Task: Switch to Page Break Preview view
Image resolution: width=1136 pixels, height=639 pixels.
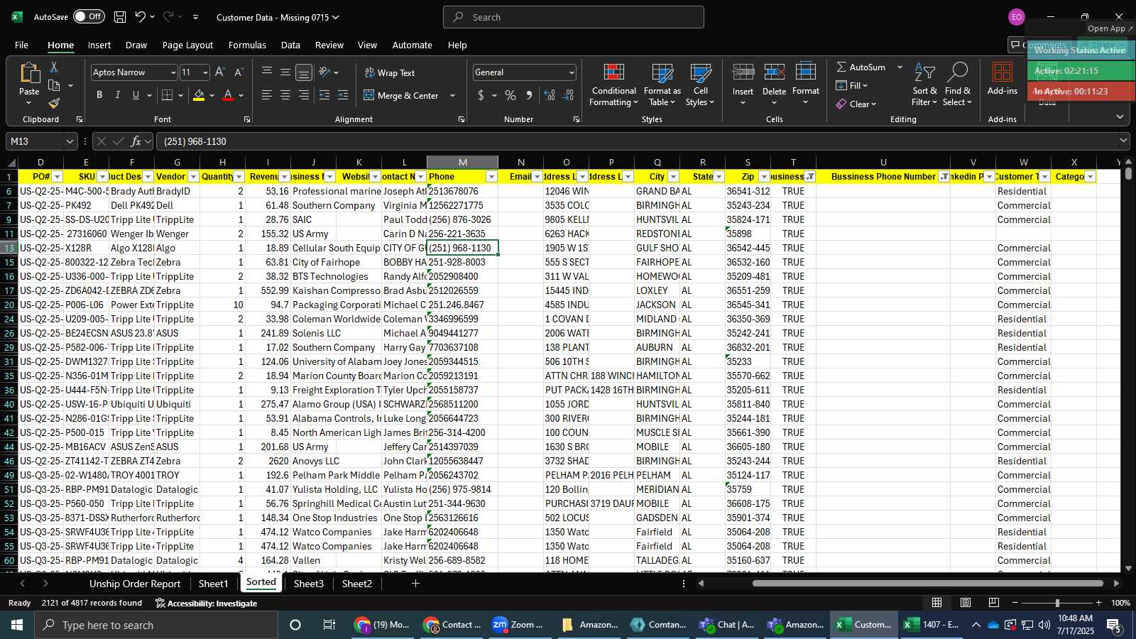Action: pyautogui.click(x=994, y=603)
